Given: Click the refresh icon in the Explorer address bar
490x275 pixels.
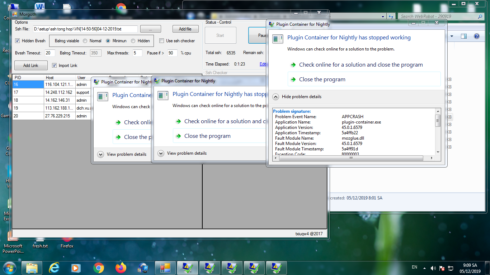Looking at the screenshot, I should (391, 16).
